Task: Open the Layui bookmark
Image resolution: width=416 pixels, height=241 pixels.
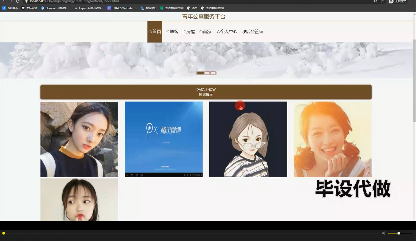Action: point(89,8)
